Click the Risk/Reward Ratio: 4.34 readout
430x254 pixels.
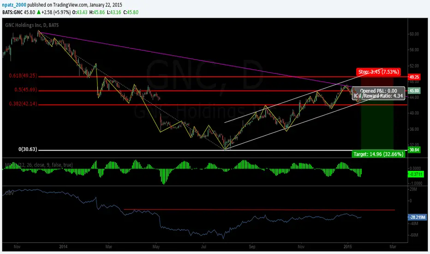[378, 96]
